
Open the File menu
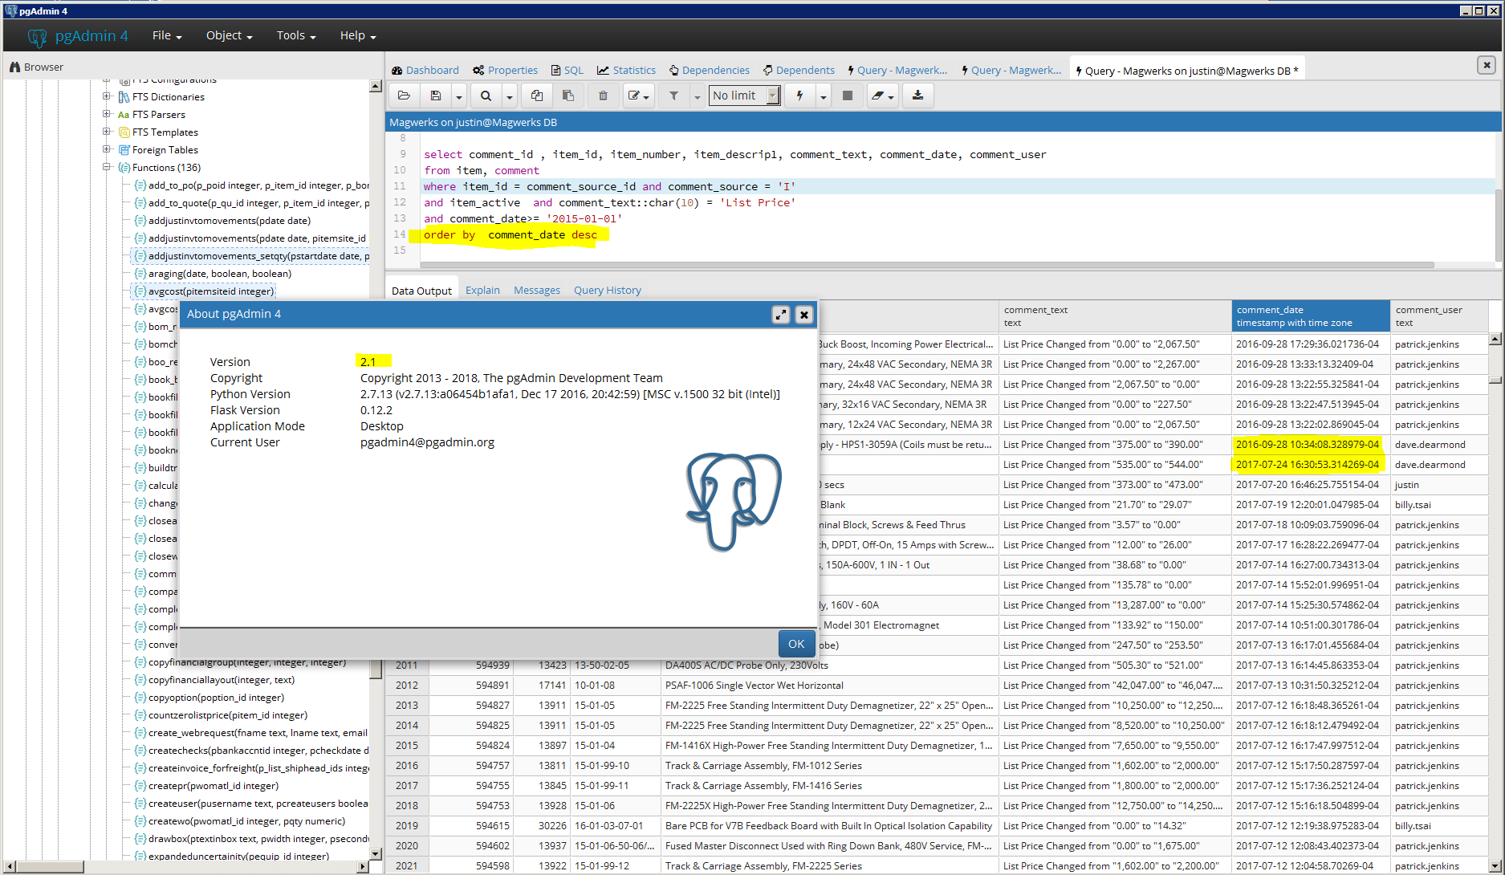(167, 36)
